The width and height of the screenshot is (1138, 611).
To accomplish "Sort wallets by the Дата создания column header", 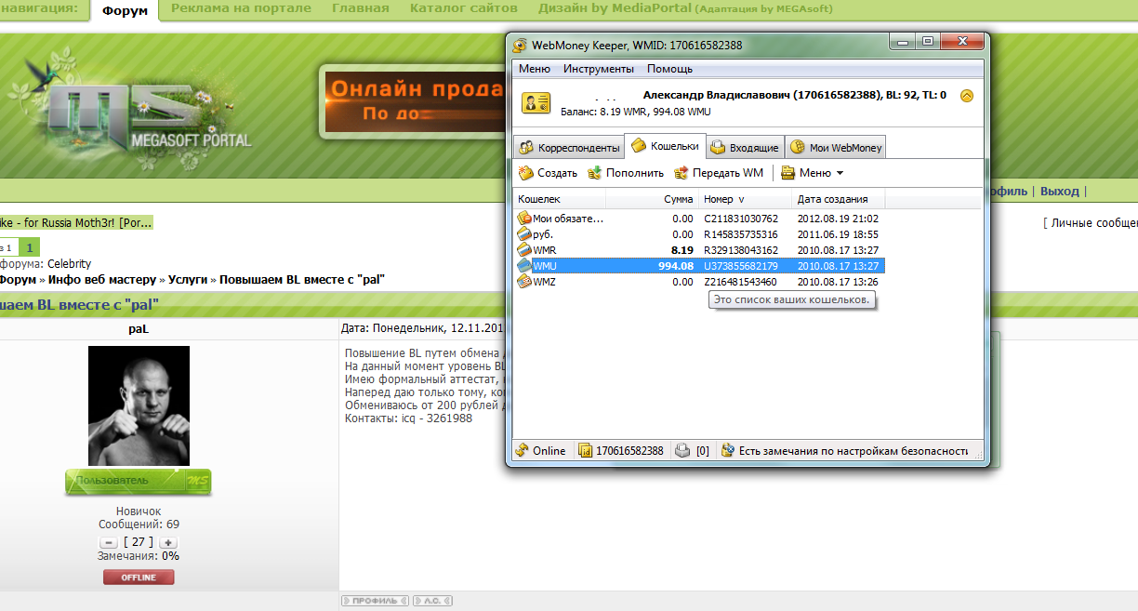I will click(x=838, y=199).
